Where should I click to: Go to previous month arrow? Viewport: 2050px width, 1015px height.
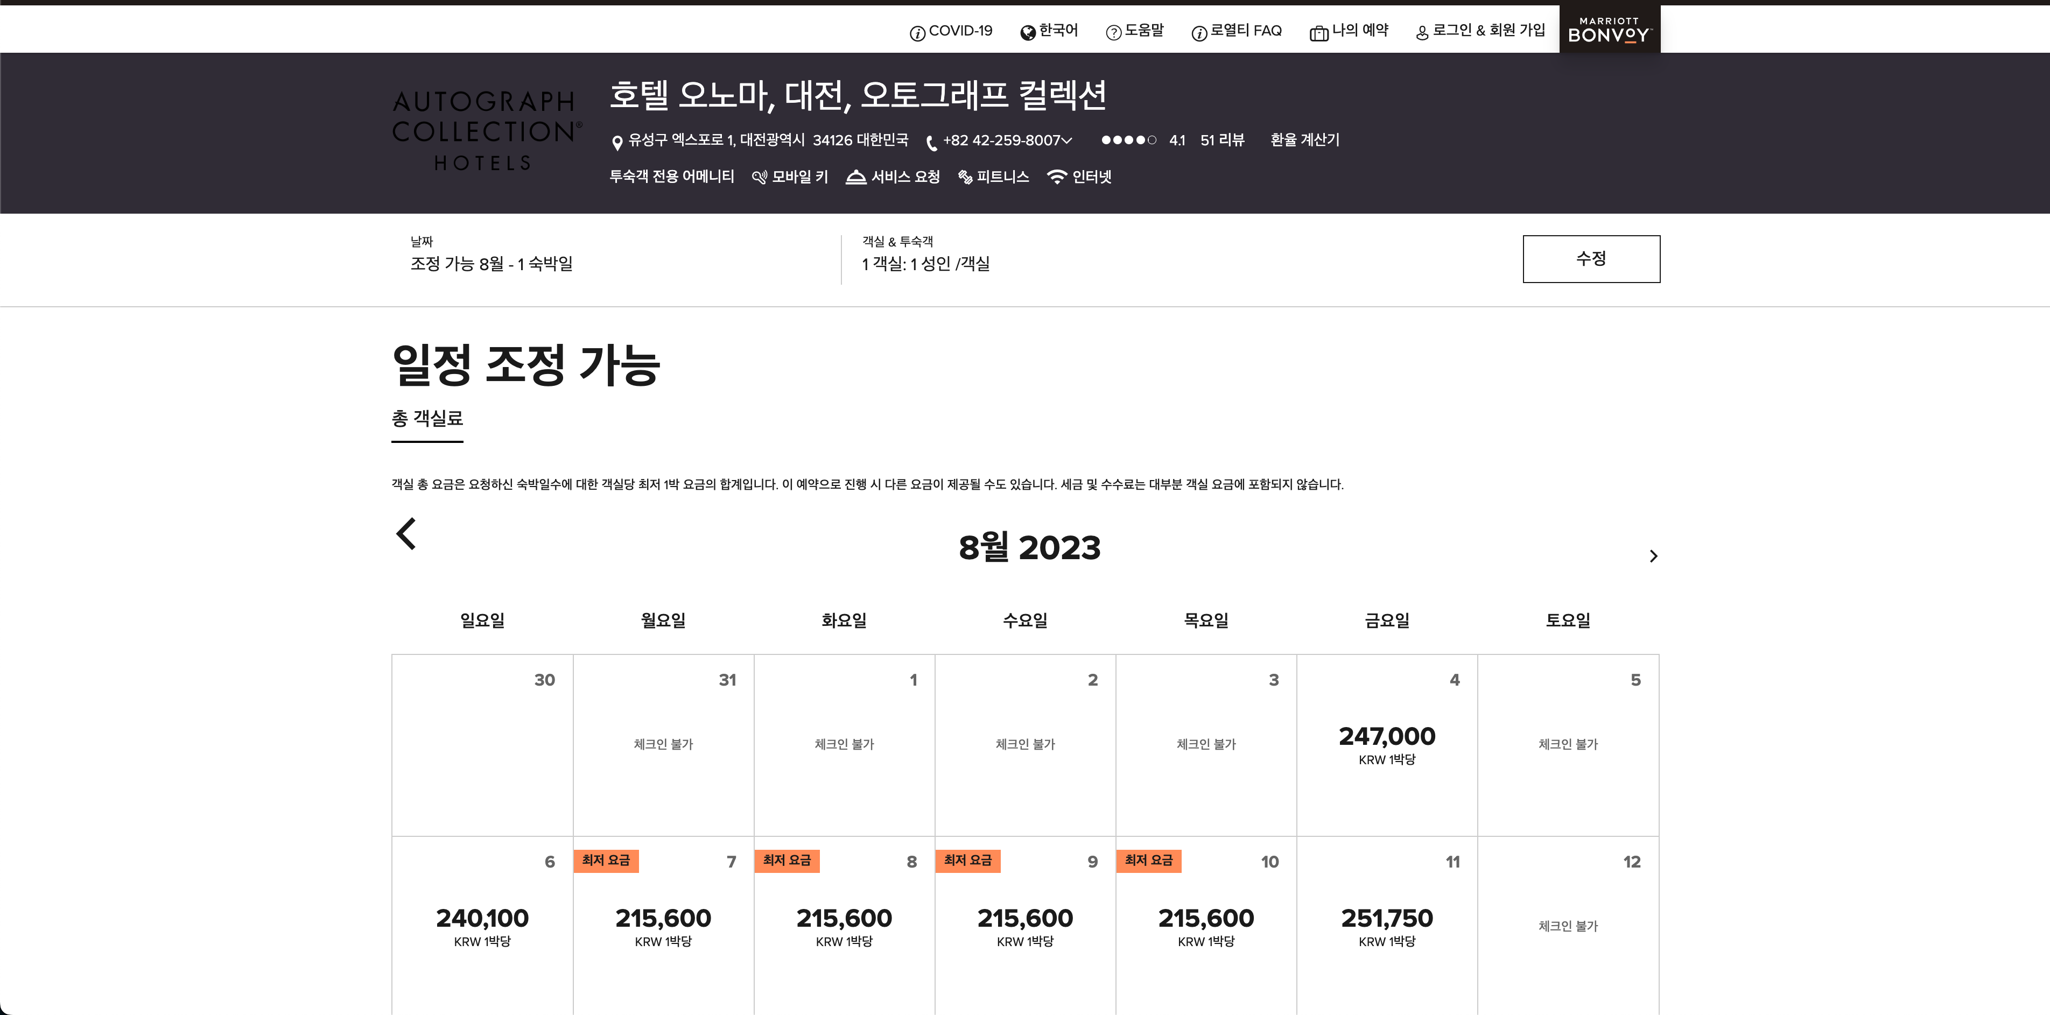[x=406, y=533]
